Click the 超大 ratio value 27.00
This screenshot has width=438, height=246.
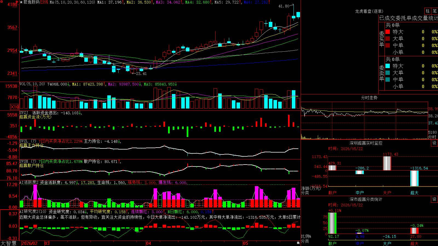pyautogui.click(x=416, y=236)
